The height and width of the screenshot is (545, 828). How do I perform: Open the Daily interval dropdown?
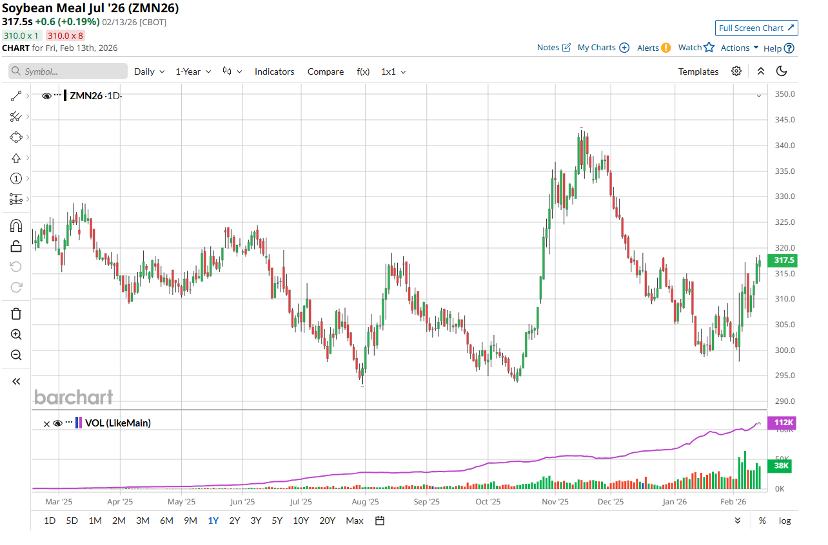click(149, 72)
